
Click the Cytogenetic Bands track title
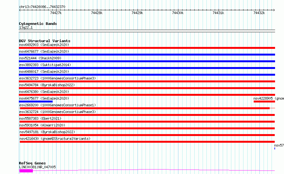[38, 24]
